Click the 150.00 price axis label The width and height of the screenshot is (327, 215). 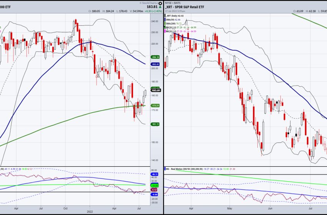155,142
